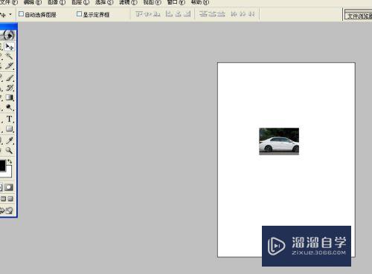The height and width of the screenshot is (274, 372).
Task: Click distribute vertical centers icon
Action: (212, 14)
